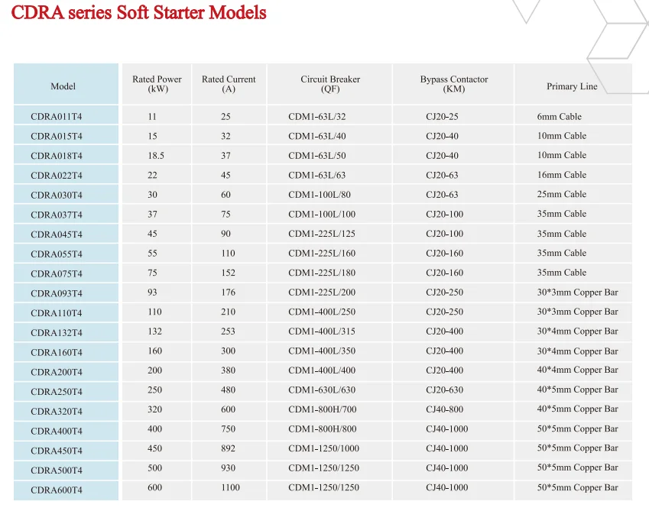Select the CJ20-25 bypass contactor cell
Screen dimensions: 649x511
tap(442, 117)
